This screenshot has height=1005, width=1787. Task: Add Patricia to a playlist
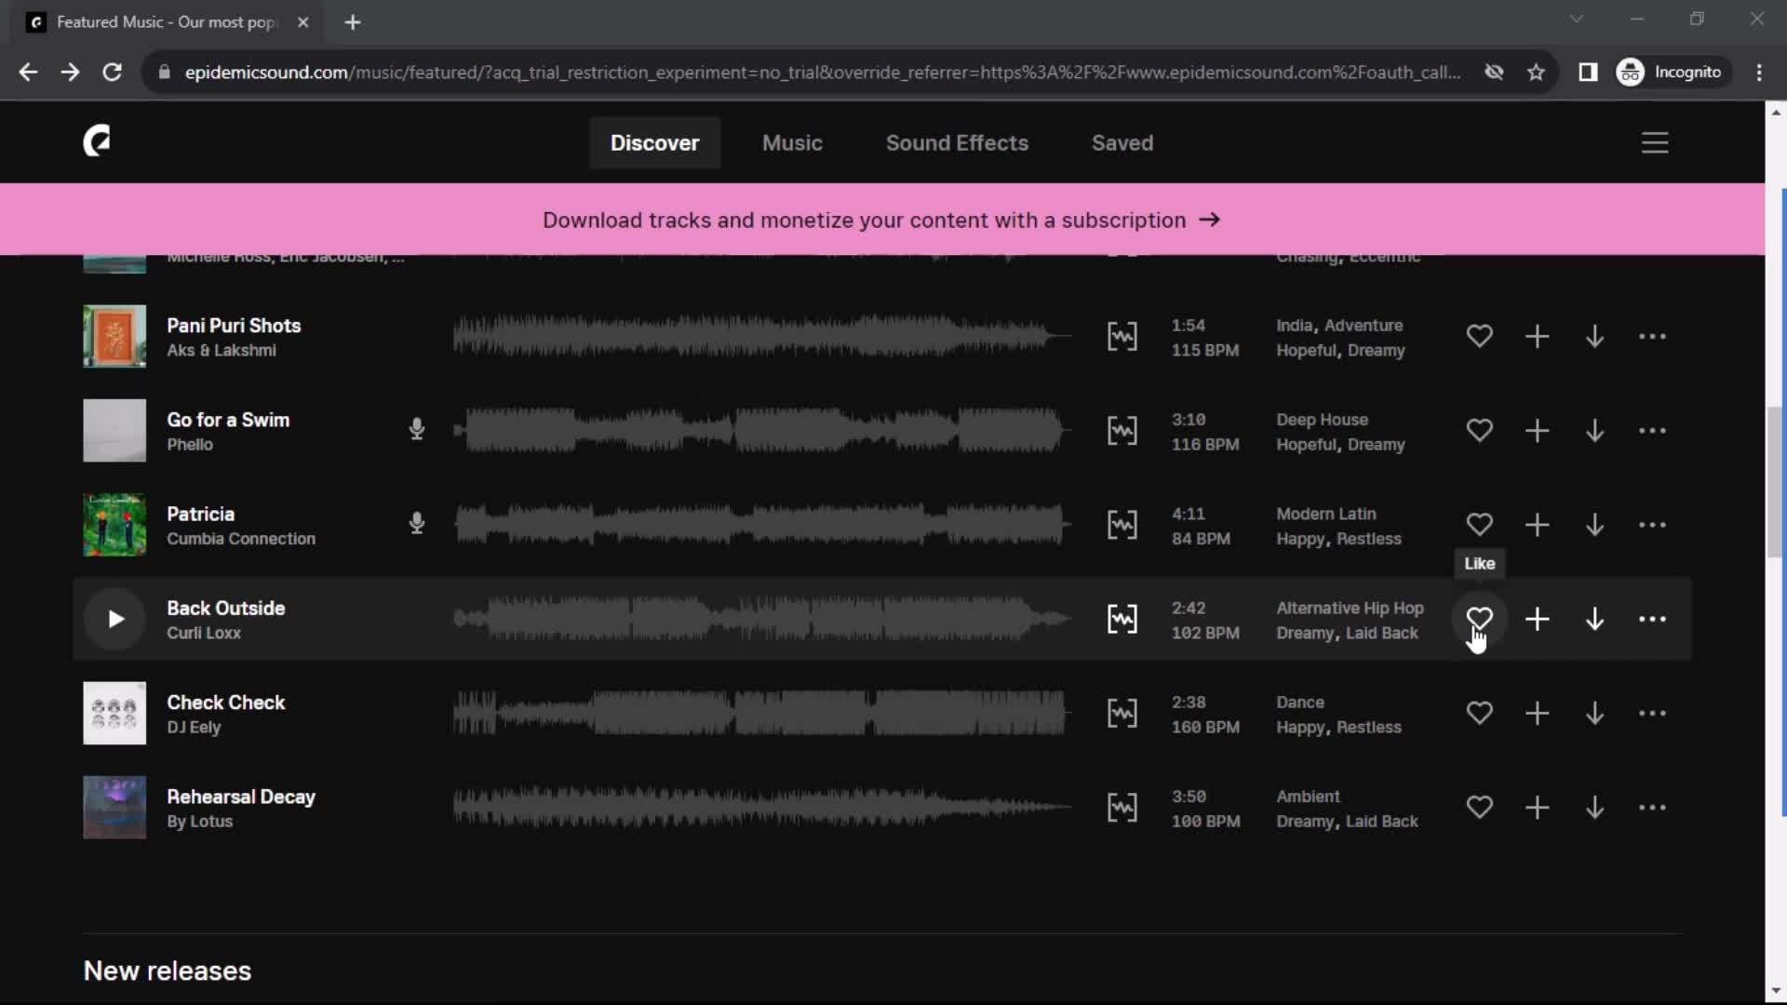click(1537, 525)
